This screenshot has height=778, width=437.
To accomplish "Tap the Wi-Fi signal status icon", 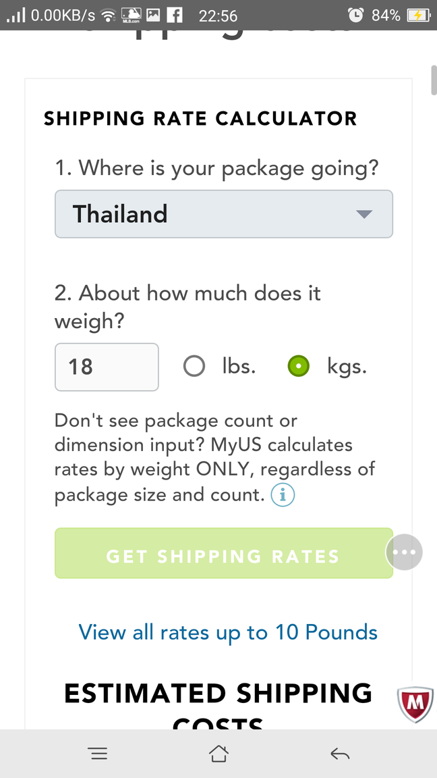I will (x=107, y=16).
